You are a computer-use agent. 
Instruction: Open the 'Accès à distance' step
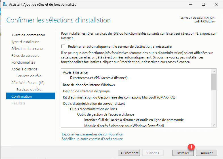coord(24,69)
